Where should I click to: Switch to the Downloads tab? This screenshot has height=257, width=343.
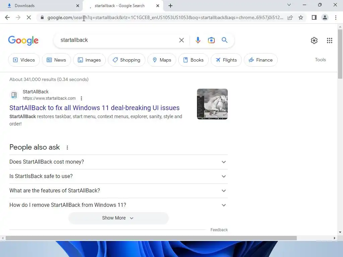point(41,6)
